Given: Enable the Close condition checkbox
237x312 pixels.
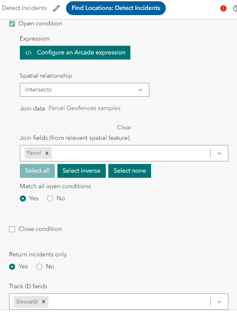Looking at the screenshot, I should pos(12,229).
